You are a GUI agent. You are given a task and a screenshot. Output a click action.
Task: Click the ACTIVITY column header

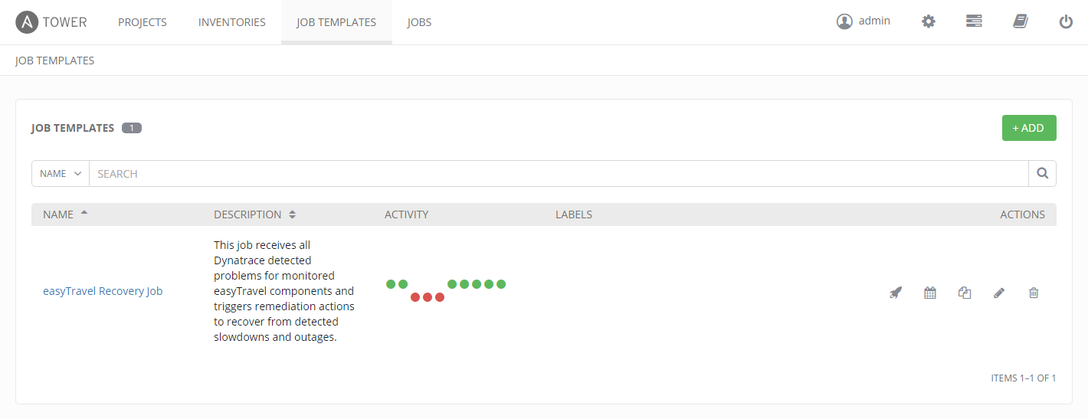pyautogui.click(x=406, y=214)
